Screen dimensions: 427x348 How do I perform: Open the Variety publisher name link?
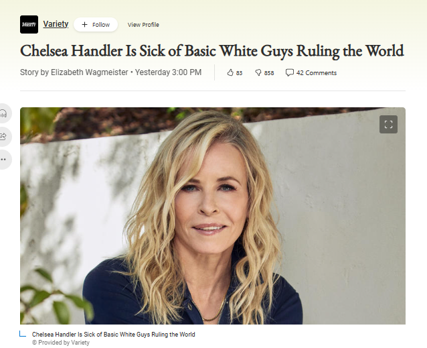[56, 24]
